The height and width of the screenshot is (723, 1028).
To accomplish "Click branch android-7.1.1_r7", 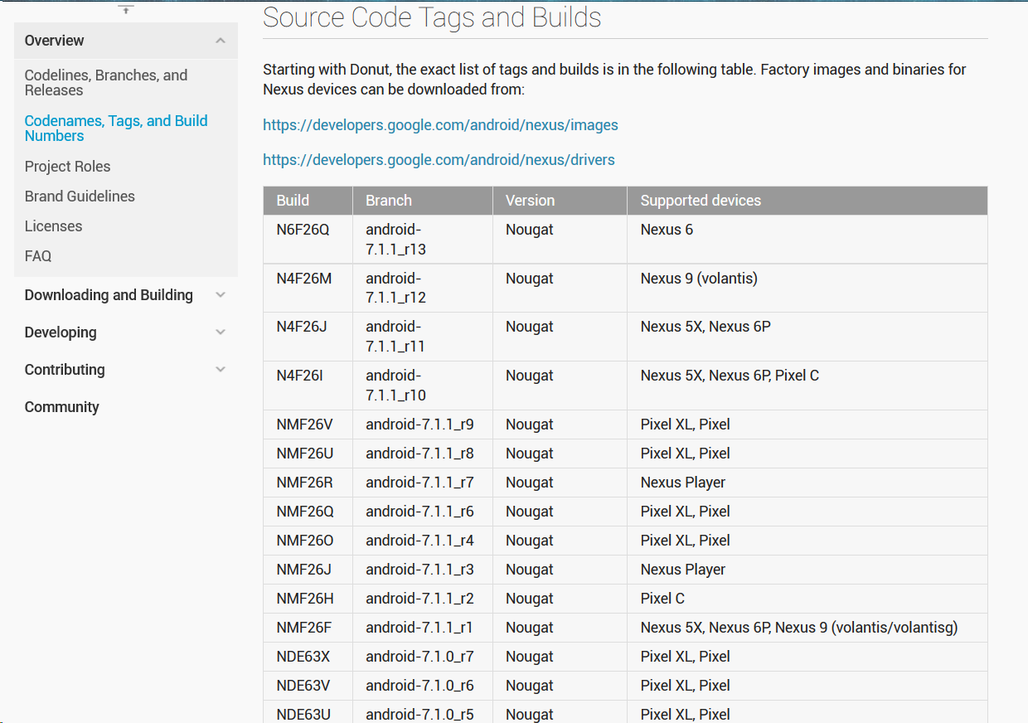I will pos(419,483).
